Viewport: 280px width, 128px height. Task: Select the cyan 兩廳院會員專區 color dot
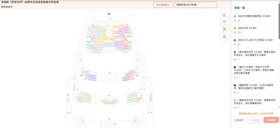(235, 16)
